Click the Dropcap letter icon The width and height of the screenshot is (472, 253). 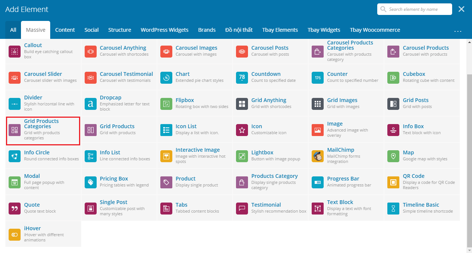click(91, 104)
